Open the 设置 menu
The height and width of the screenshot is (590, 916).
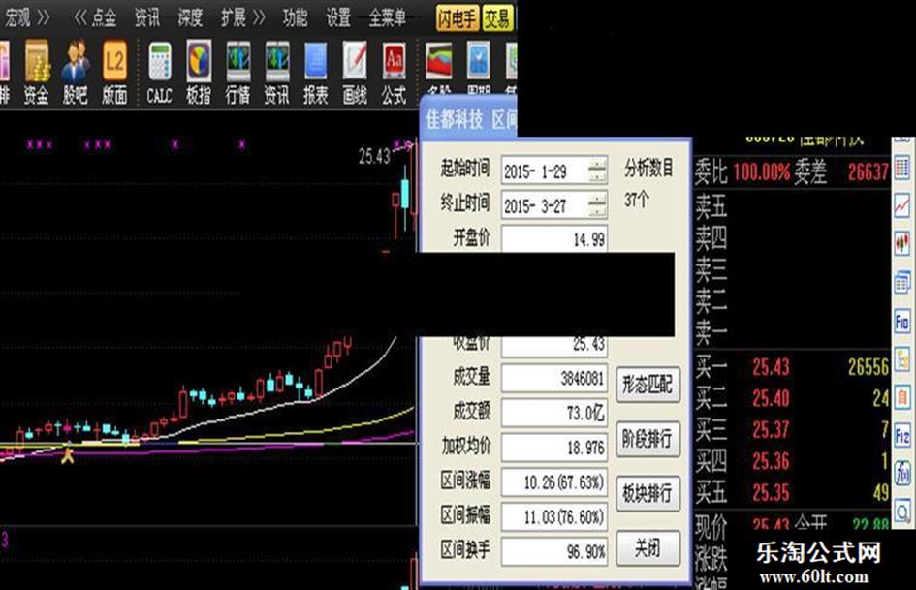click(x=338, y=17)
